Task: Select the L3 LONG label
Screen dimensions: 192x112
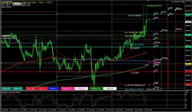Action: click(135, 73)
